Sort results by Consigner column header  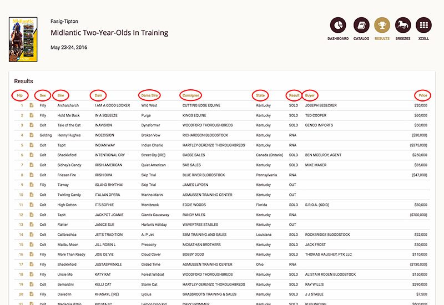(191, 95)
